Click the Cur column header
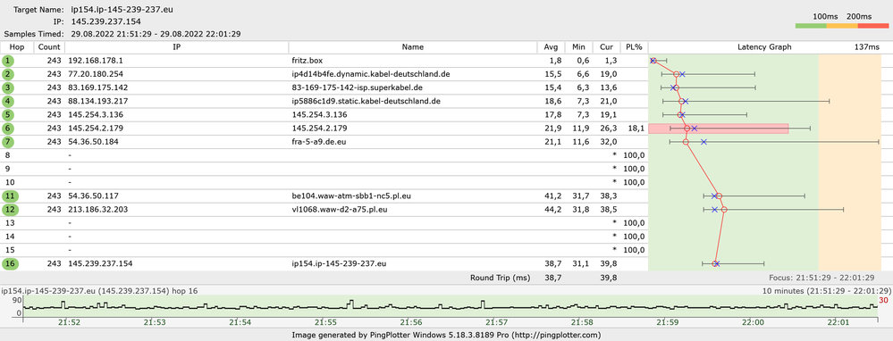Screen dimensions: 893x341 (606, 47)
